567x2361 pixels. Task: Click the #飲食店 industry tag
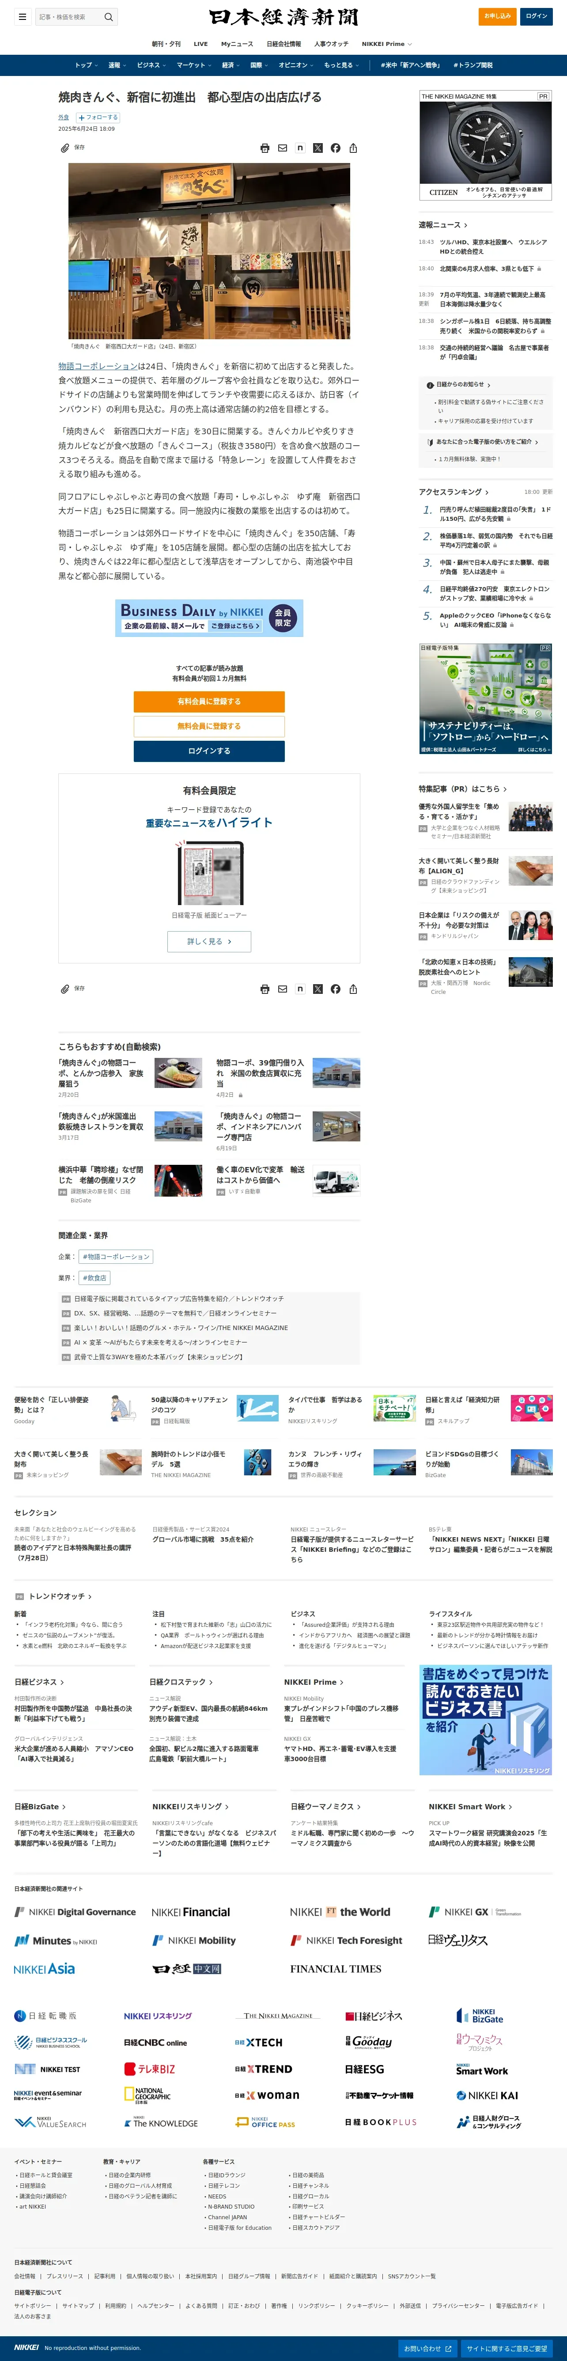click(94, 1277)
